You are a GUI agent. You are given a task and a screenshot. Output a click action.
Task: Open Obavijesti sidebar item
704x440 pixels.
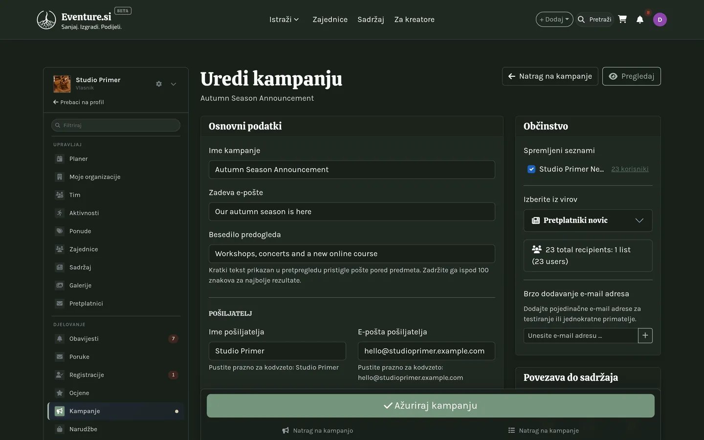(115, 339)
